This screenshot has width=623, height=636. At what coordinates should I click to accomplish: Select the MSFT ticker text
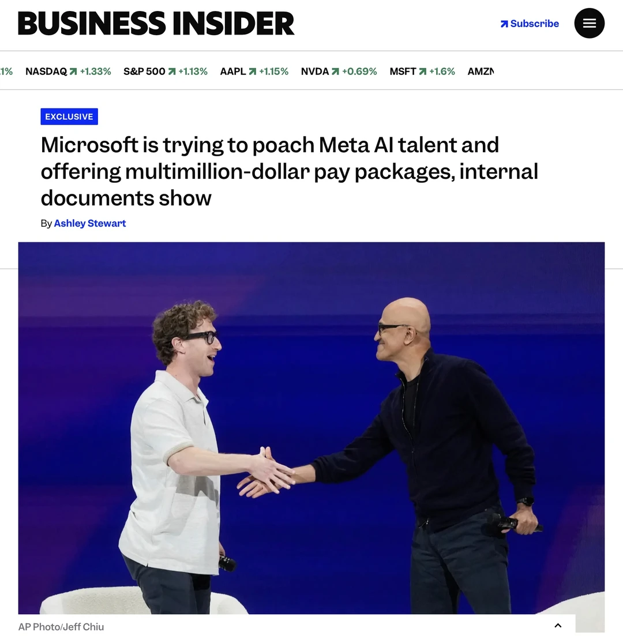point(403,71)
